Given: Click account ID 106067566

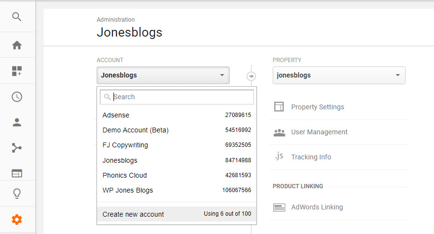Looking at the screenshot, I should pyautogui.click(x=237, y=190).
